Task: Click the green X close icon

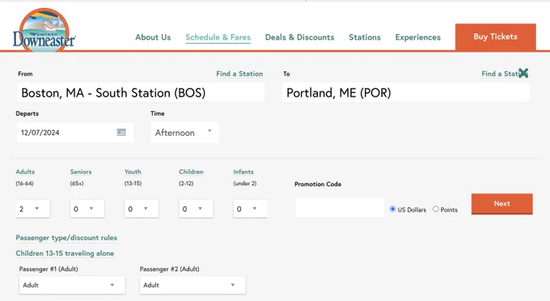Action: pyautogui.click(x=523, y=73)
